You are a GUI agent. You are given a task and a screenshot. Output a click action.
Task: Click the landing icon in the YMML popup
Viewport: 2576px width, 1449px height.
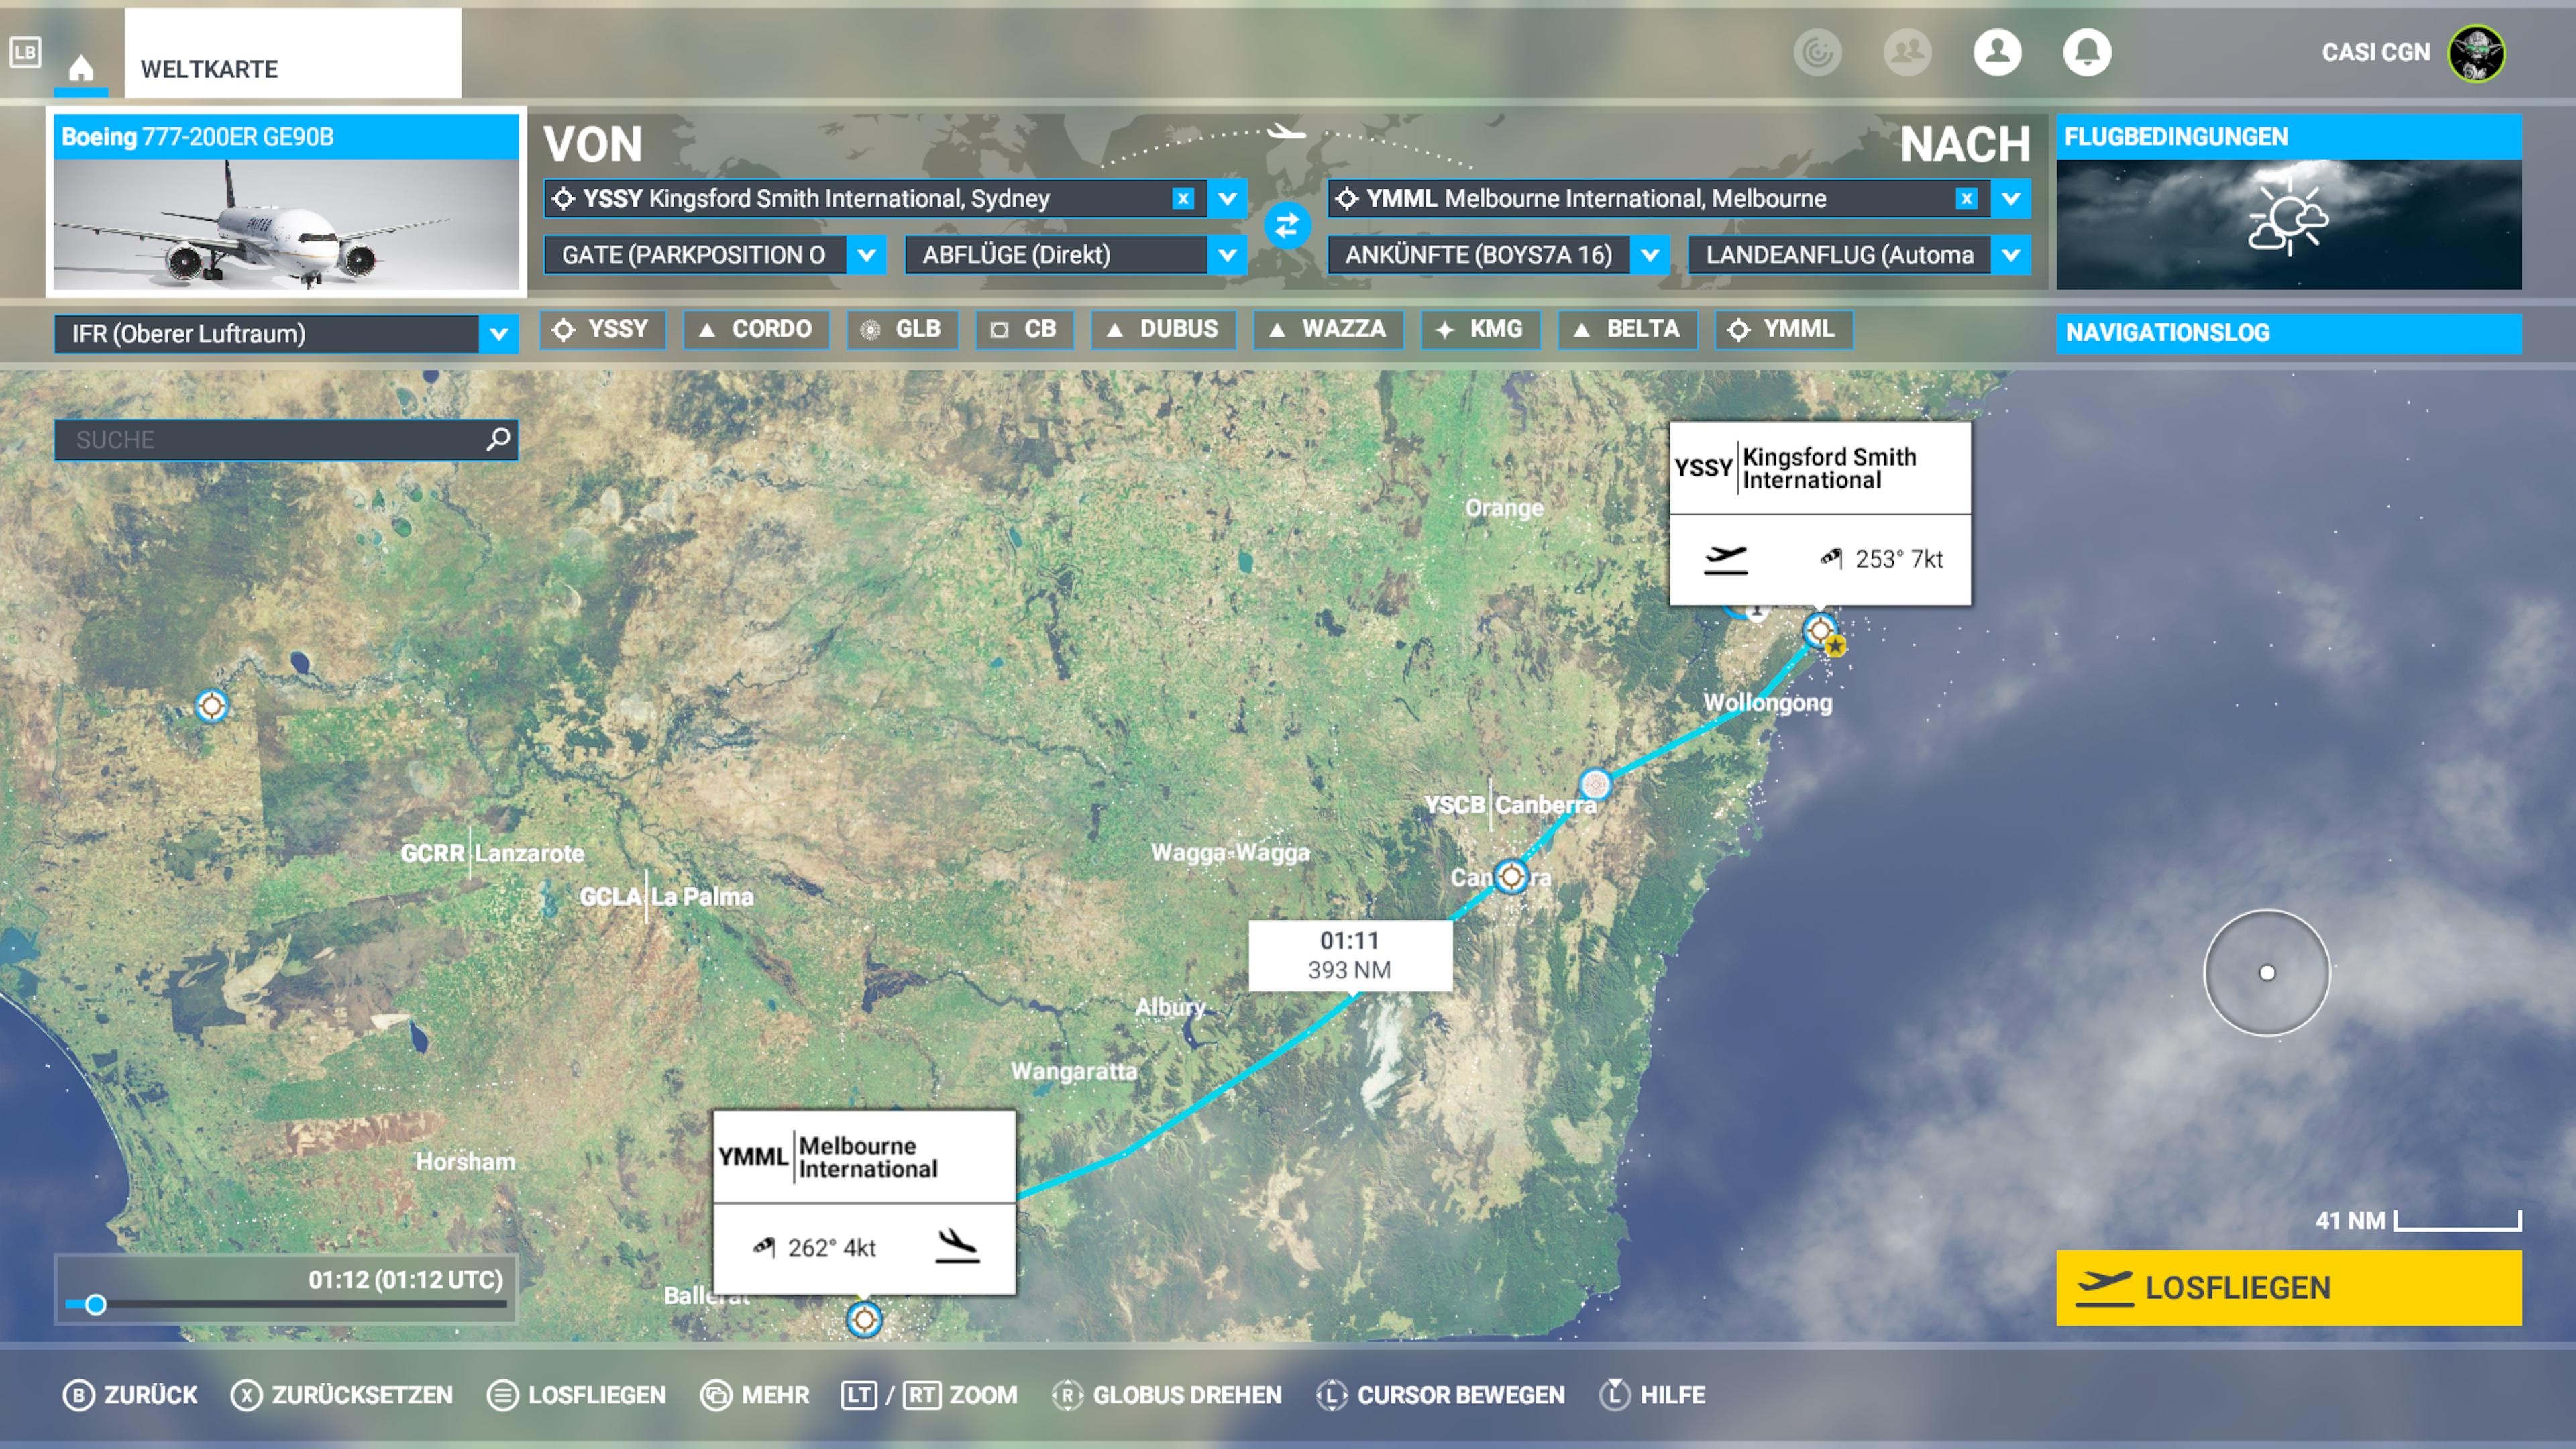[x=956, y=1246]
